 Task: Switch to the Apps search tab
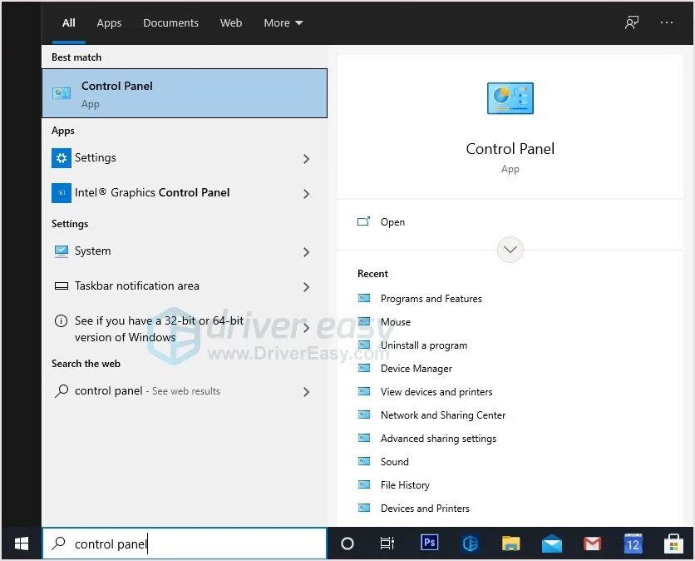click(x=109, y=22)
